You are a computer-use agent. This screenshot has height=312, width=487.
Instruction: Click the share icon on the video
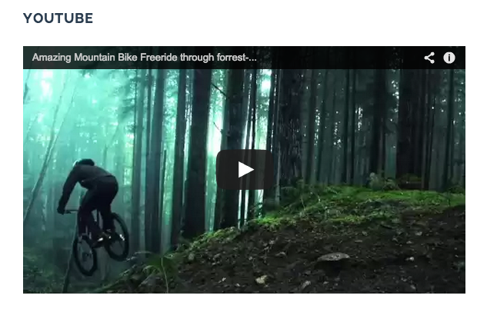tap(429, 58)
